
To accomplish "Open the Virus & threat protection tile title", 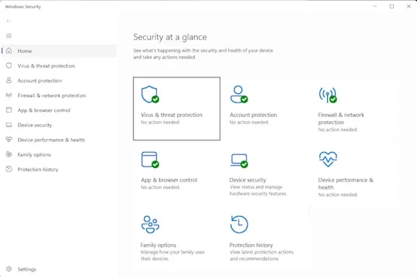I will [172, 115].
